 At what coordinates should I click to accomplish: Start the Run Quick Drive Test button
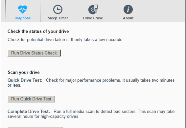tap(31, 99)
